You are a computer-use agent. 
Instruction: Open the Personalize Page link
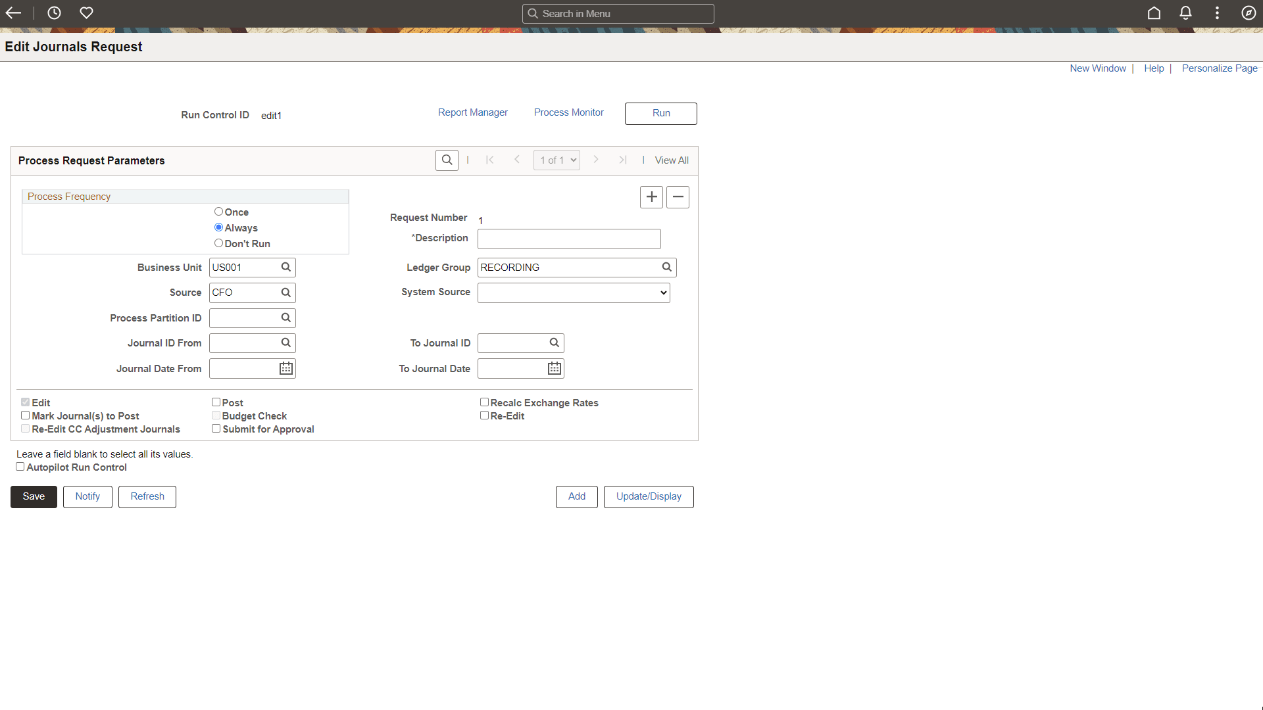coord(1219,68)
